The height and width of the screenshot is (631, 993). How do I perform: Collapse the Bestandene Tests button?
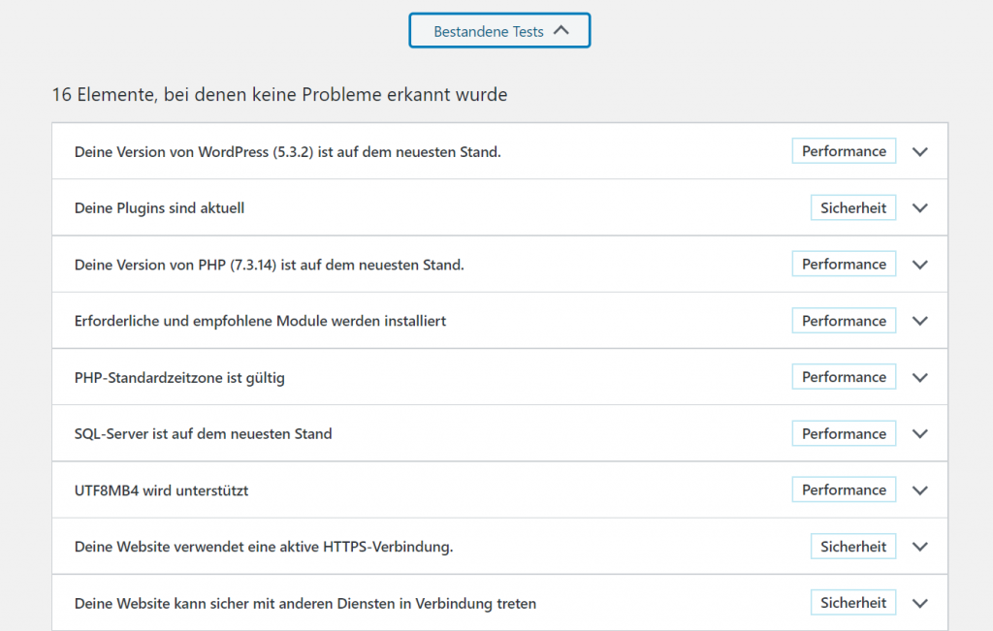click(499, 30)
